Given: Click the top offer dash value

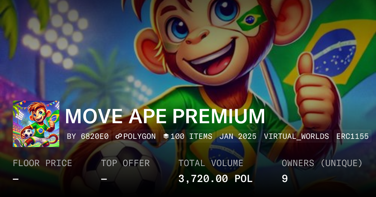Looking at the screenshot, I should pyautogui.click(x=104, y=179).
